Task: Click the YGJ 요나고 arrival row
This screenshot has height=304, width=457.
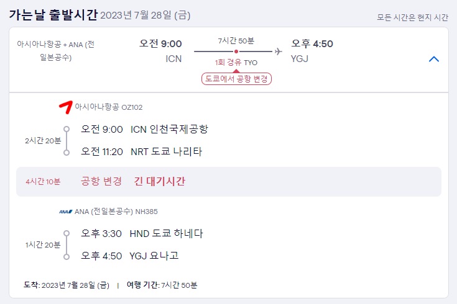Action: point(129,256)
